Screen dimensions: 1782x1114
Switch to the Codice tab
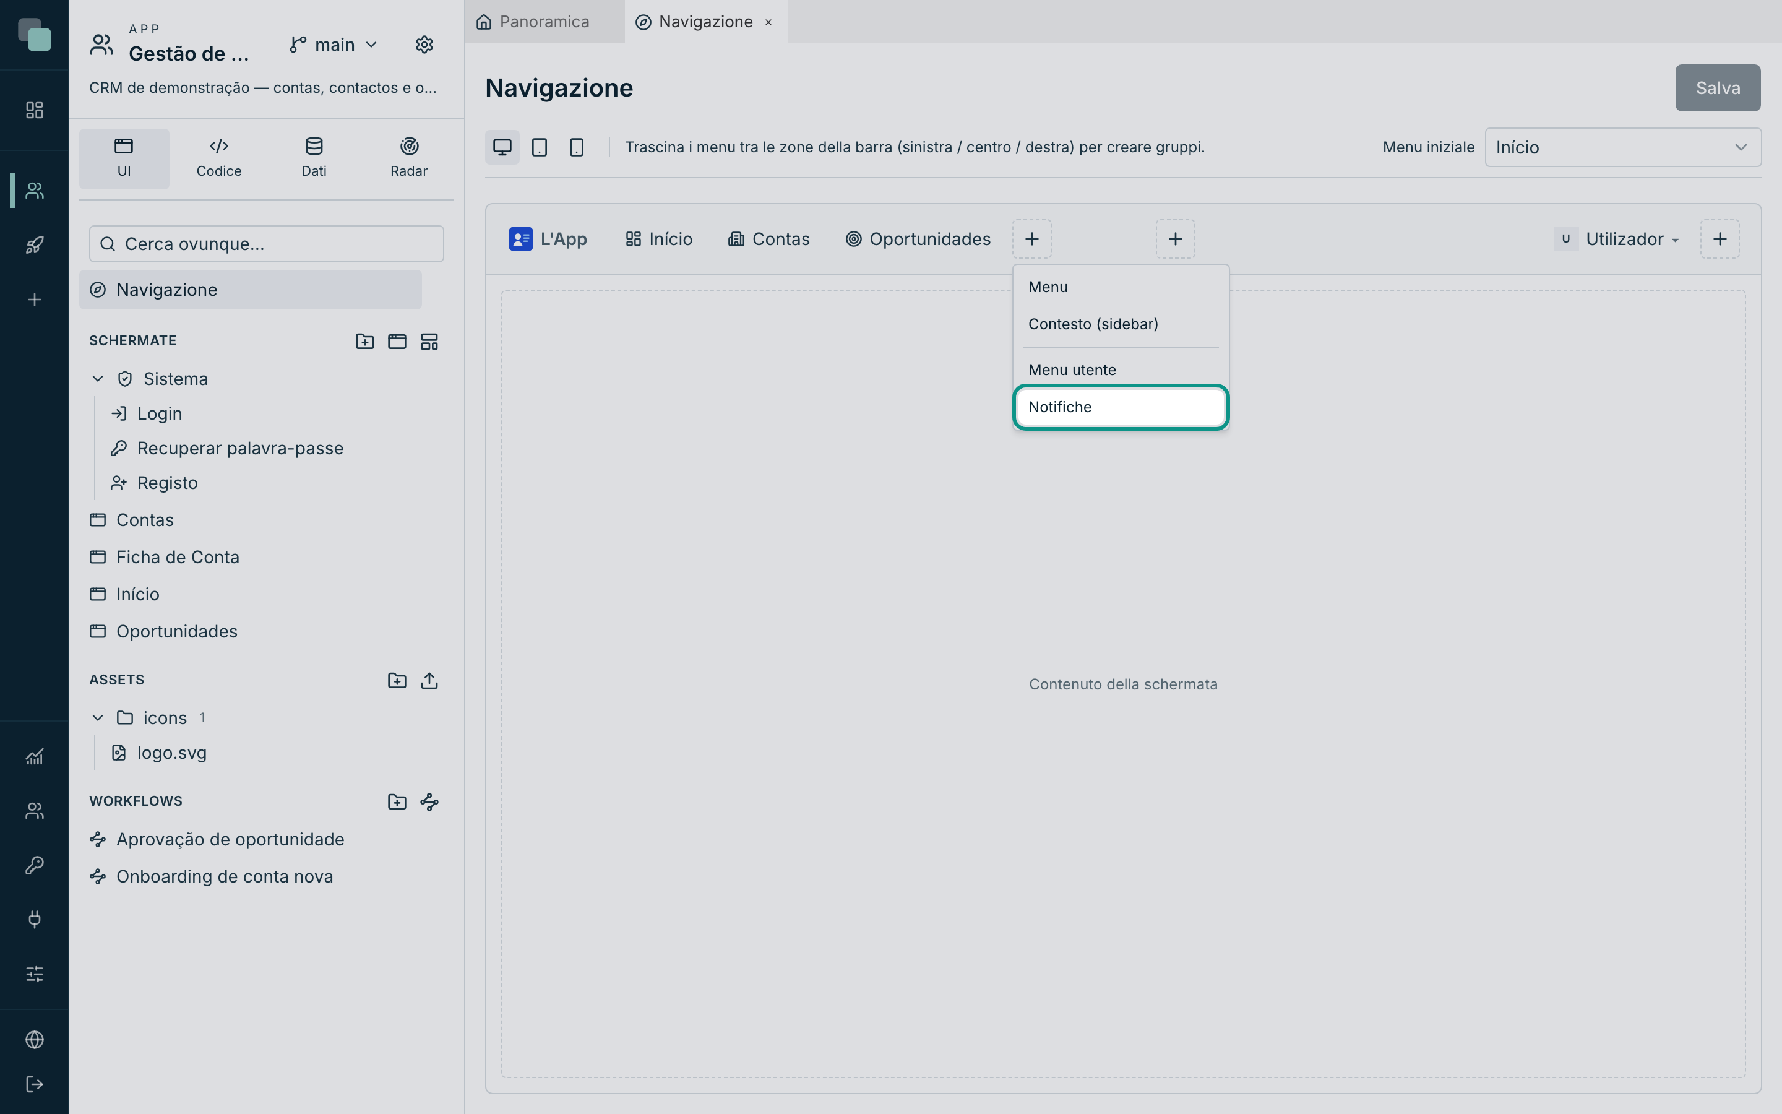pyautogui.click(x=218, y=158)
